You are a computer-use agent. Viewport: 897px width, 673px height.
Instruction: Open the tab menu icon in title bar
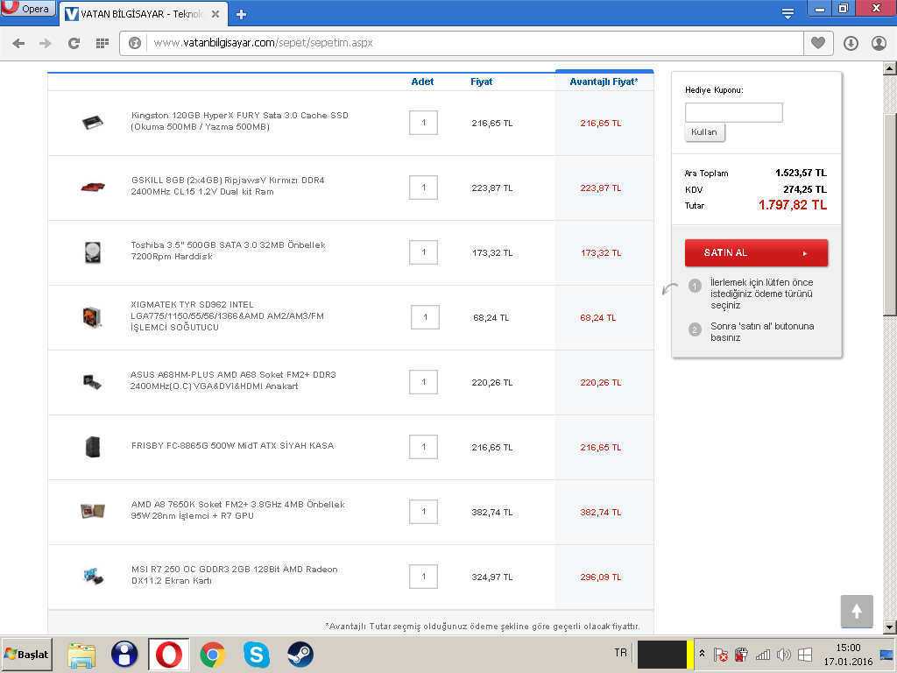click(788, 14)
